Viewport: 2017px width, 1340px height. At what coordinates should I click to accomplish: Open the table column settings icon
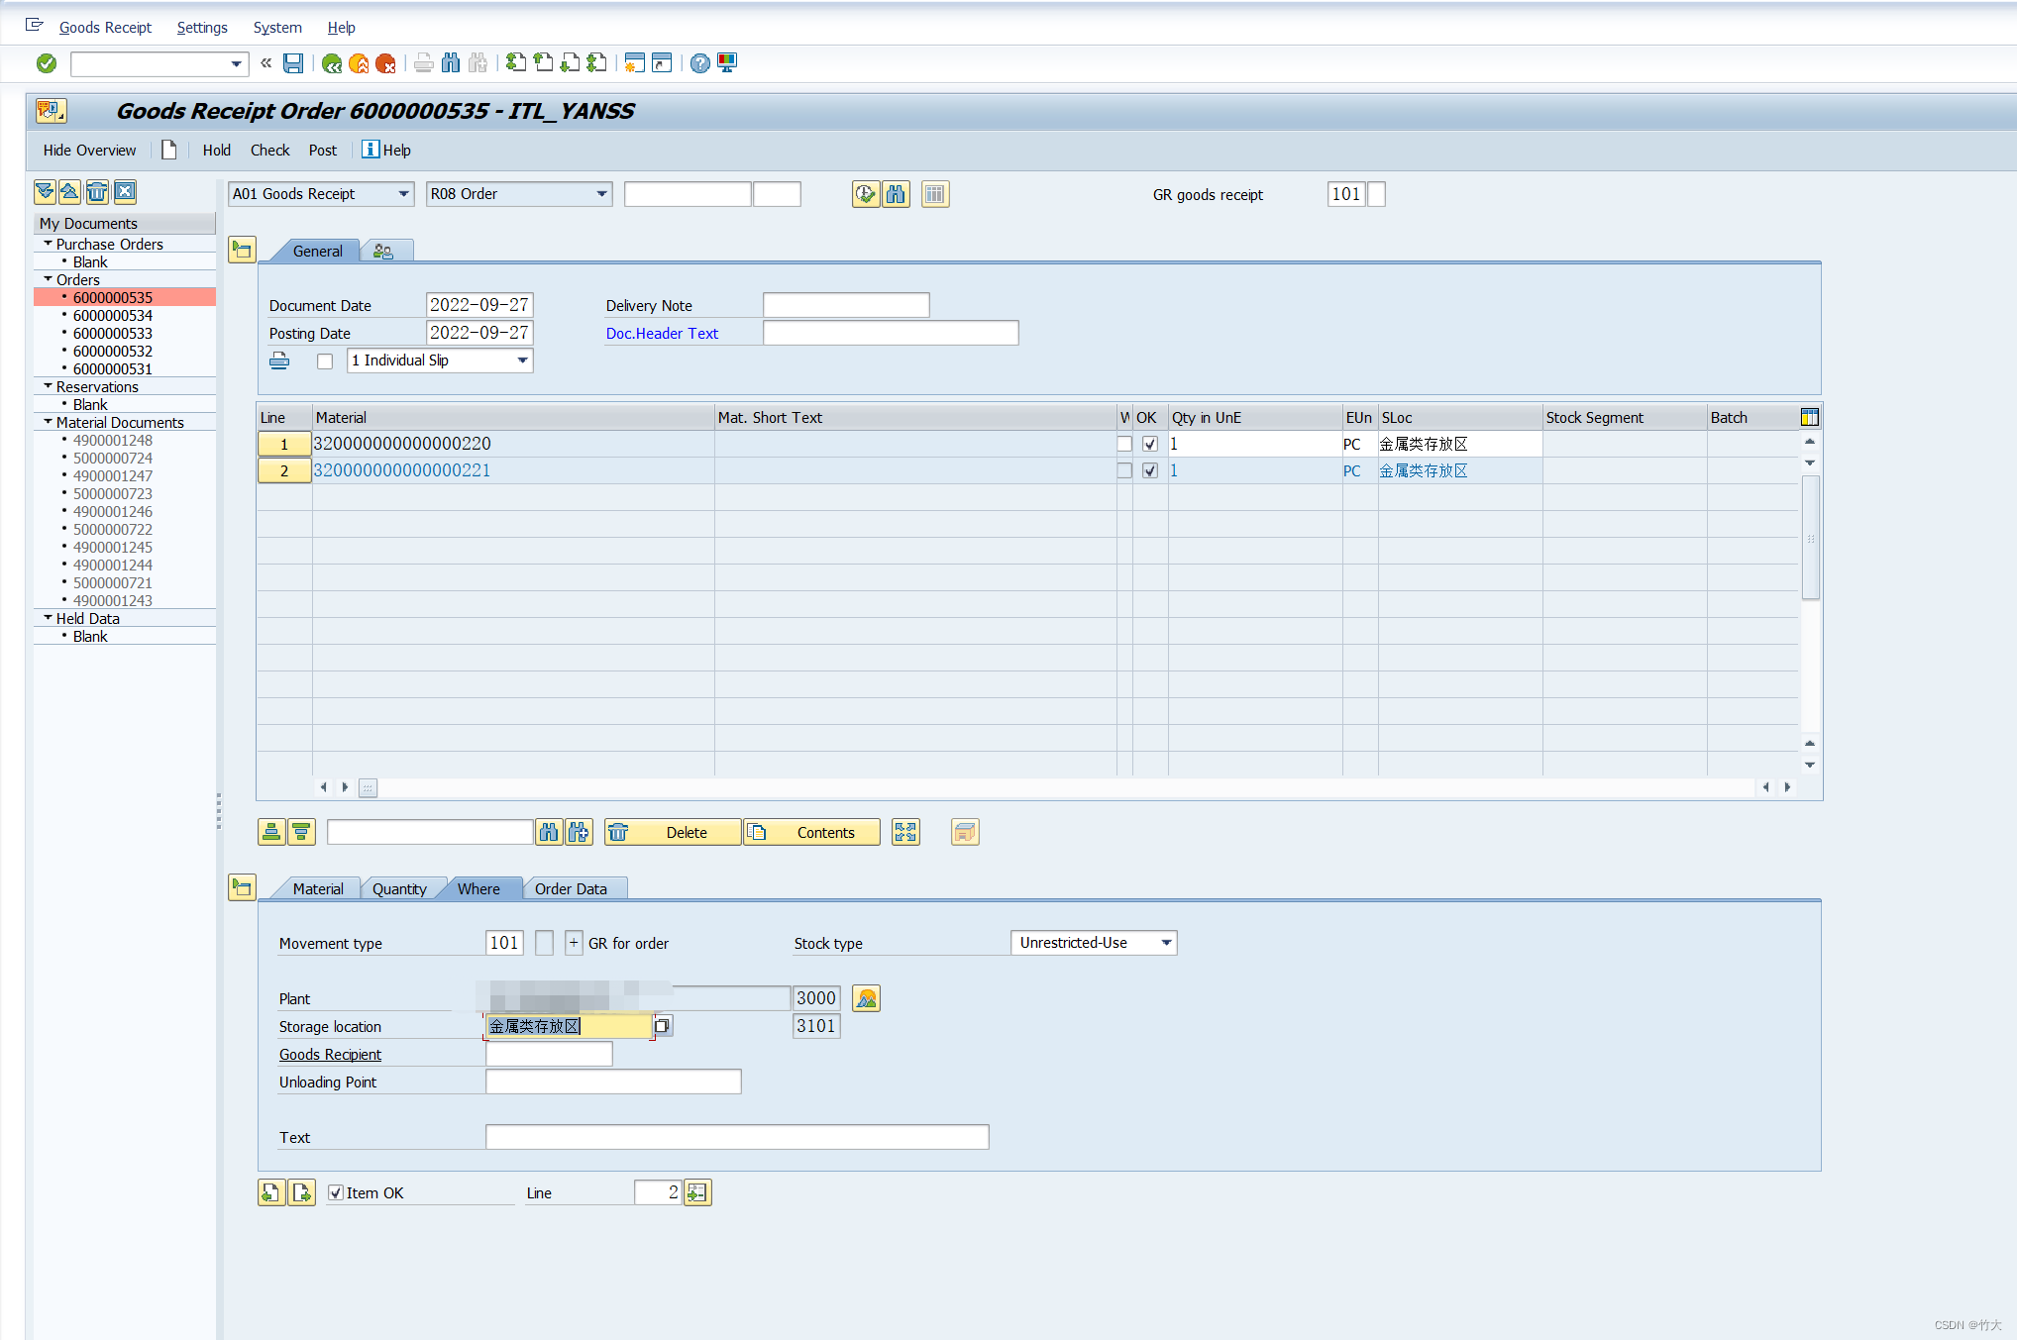(1809, 417)
